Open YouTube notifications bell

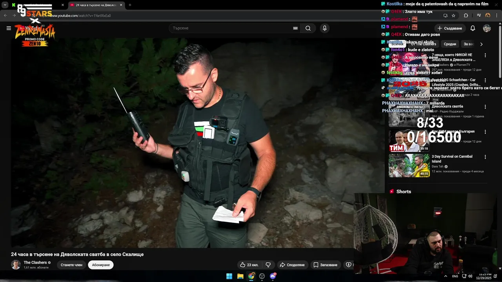pos(473,28)
